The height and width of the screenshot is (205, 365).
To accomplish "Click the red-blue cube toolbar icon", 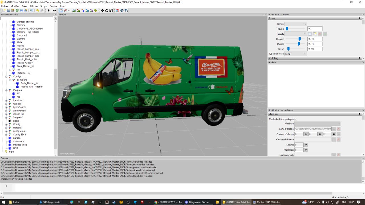I will 117,11.
